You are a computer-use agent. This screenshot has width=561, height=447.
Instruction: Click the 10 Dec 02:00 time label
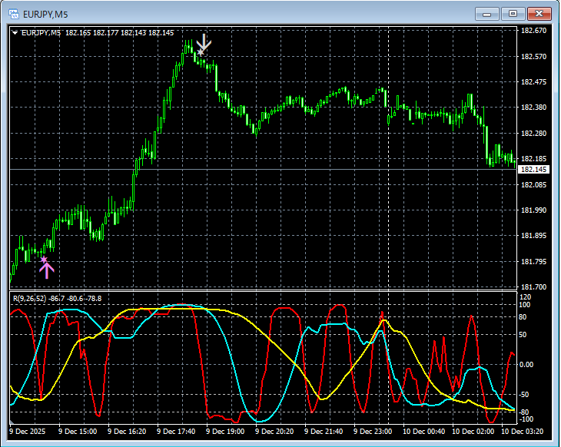coord(473,432)
